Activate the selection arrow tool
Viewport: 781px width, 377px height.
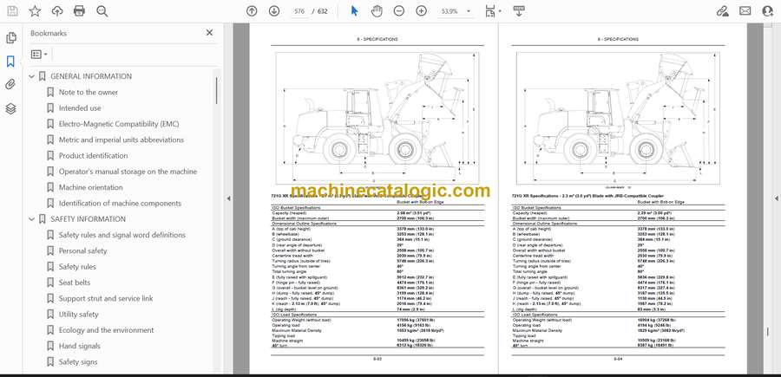pyautogui.click(x=354, y=11)
